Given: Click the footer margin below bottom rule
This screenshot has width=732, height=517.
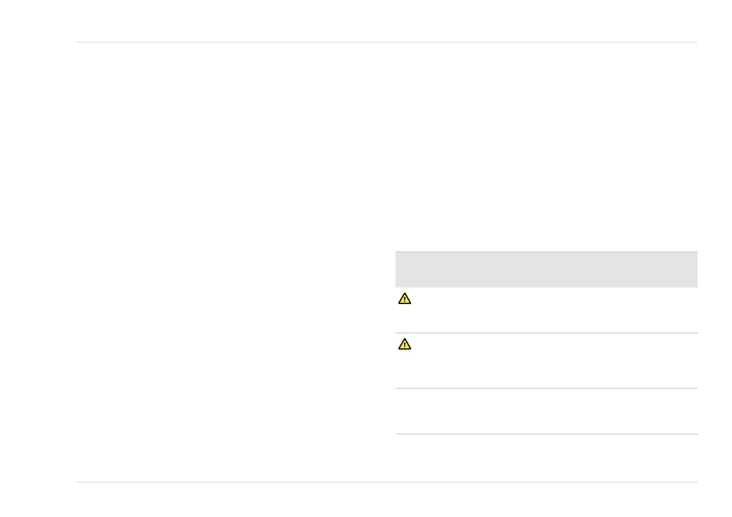Looking at the screenshot, I should (386, 500).
